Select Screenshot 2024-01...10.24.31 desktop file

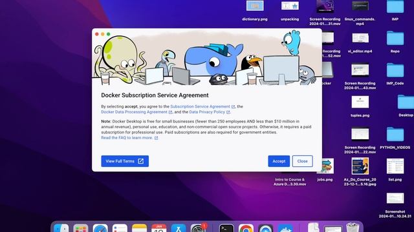pos(395,205)
